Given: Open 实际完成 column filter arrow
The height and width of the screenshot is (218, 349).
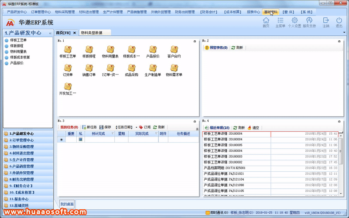Looking at the screenshot, I should pos(156,133).
